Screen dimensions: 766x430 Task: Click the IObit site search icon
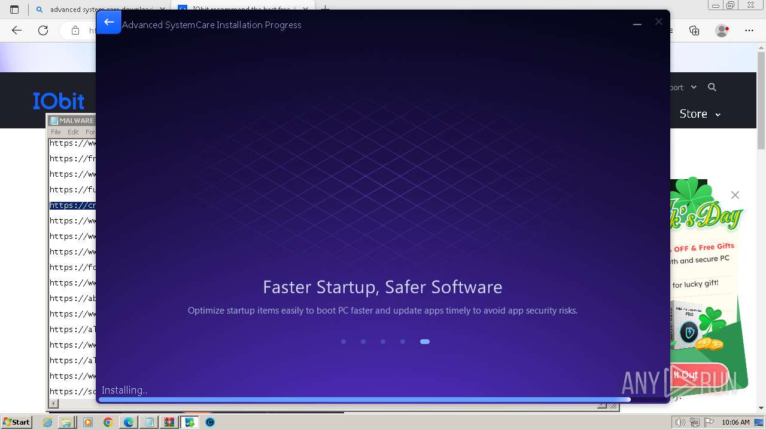712,87
